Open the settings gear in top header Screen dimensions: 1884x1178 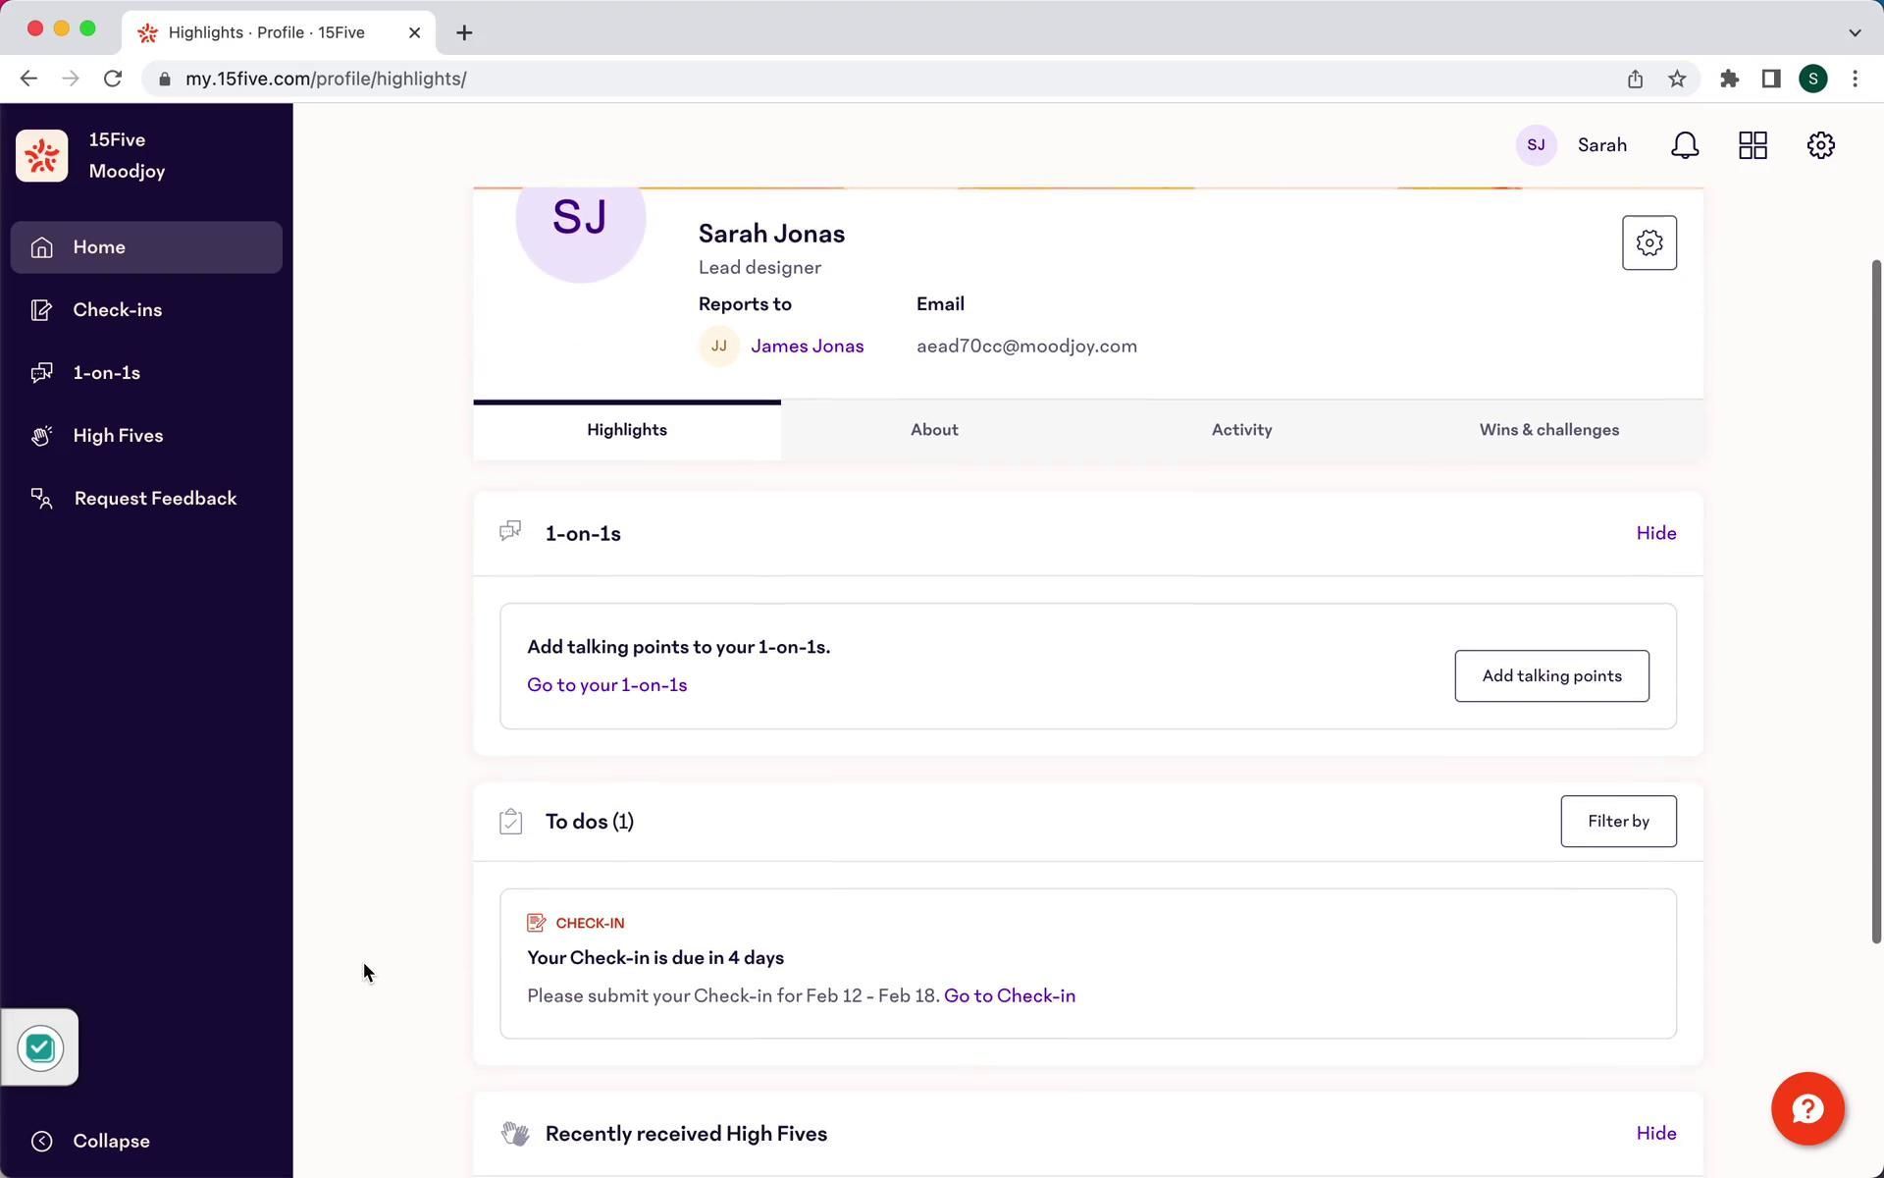[x=1820, y=145]
